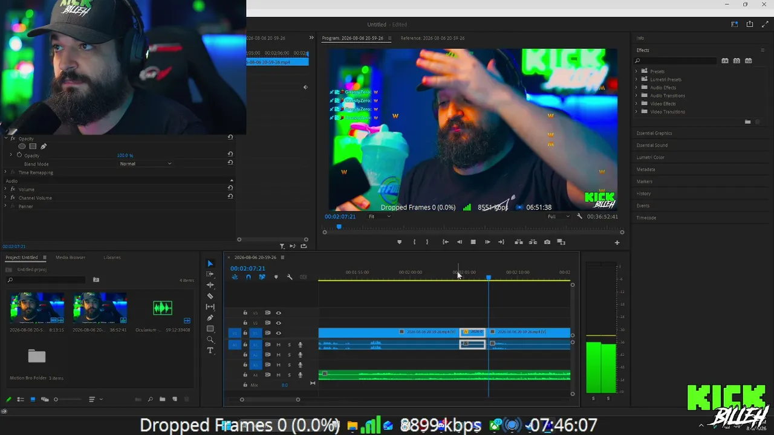Select the Selection tool arrow
This screenshot has width=774, height=435.
210,263
